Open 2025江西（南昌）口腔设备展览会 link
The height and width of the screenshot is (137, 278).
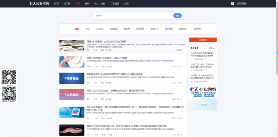coord(202,65)
